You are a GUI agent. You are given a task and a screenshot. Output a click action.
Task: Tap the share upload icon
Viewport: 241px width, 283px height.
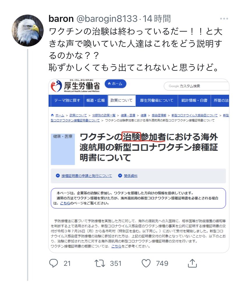(x=192, y=263)
